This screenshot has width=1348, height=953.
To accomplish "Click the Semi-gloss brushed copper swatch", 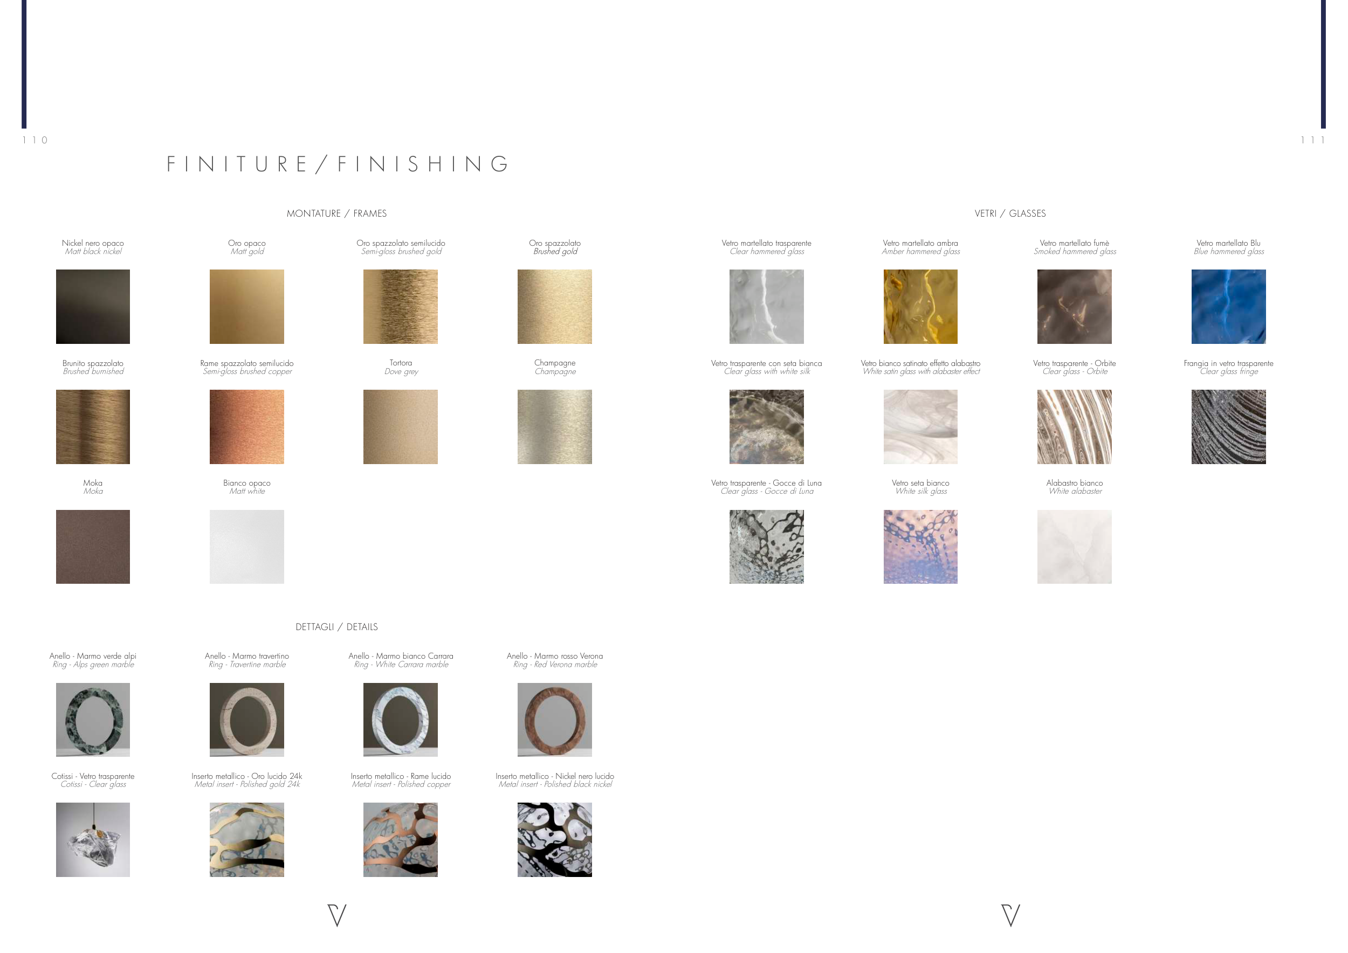I will 246,426.
